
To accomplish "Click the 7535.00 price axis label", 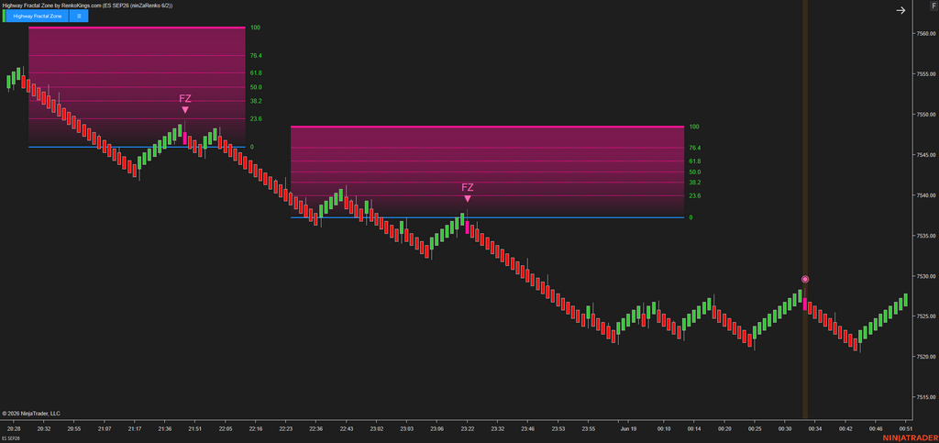I will coord(926,236).
